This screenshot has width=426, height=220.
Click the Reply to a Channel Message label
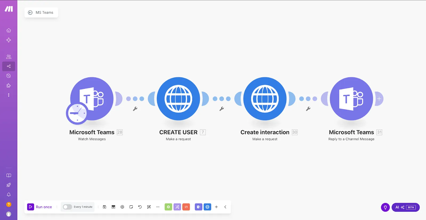(x=351, y=139)
